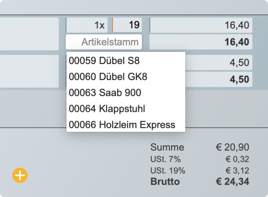Image resolution: width=268 pixels, height=197 pixels.
Task: Click the second line item description field
Action: pyautogui.click(x=29, y=71)
